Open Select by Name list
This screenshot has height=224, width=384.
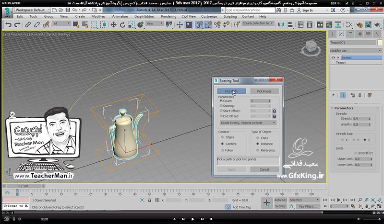click(85, 25)
